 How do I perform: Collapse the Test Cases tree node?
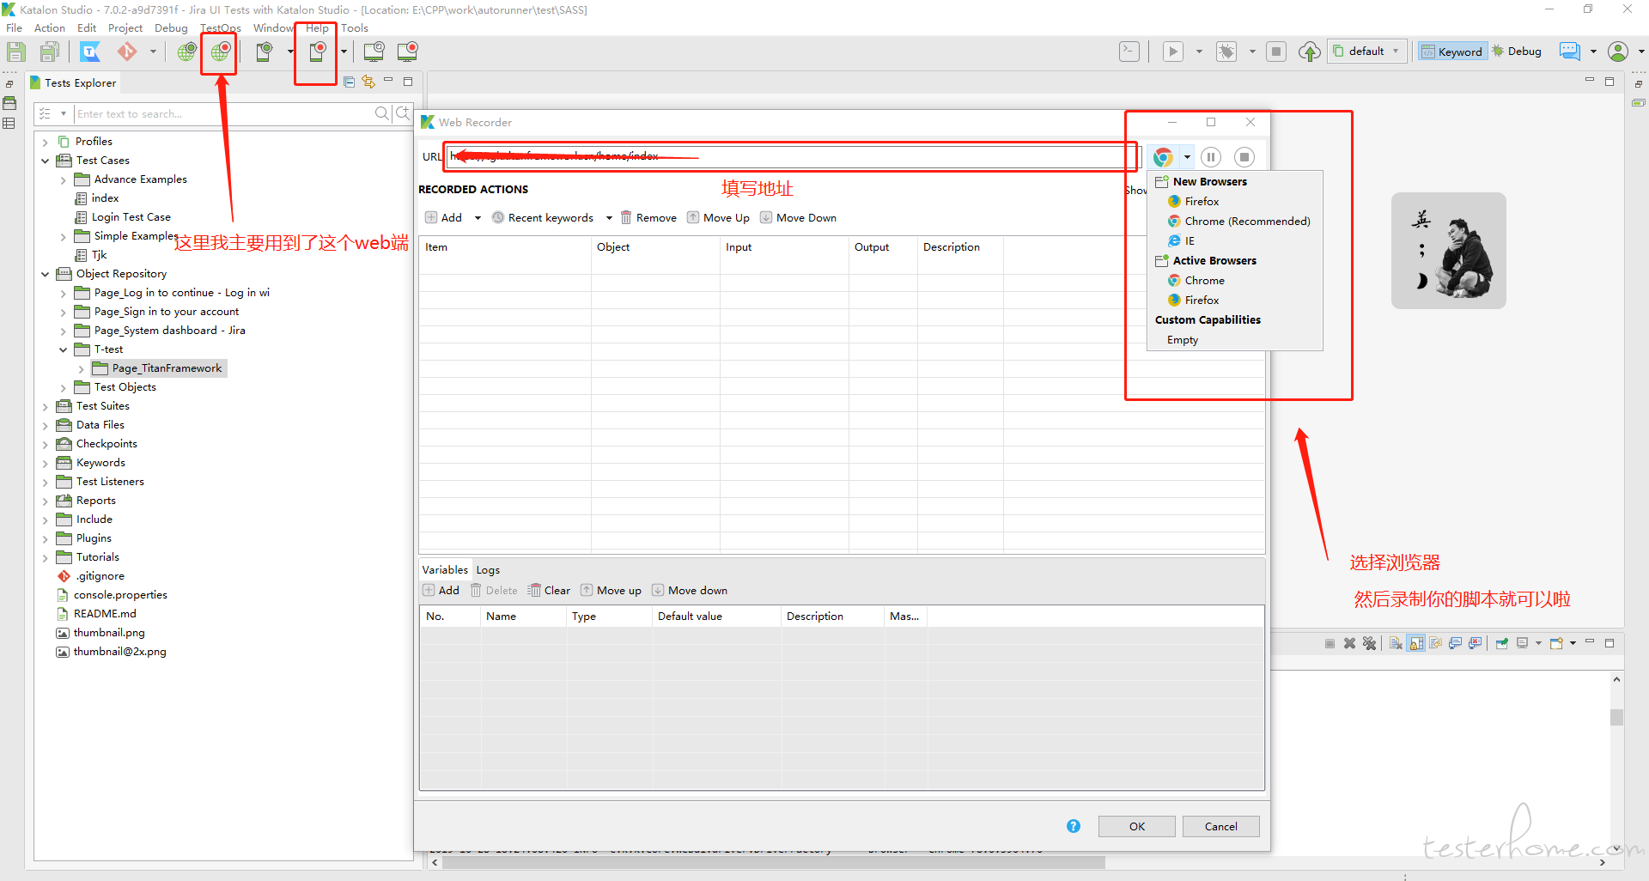click(46, 161)
